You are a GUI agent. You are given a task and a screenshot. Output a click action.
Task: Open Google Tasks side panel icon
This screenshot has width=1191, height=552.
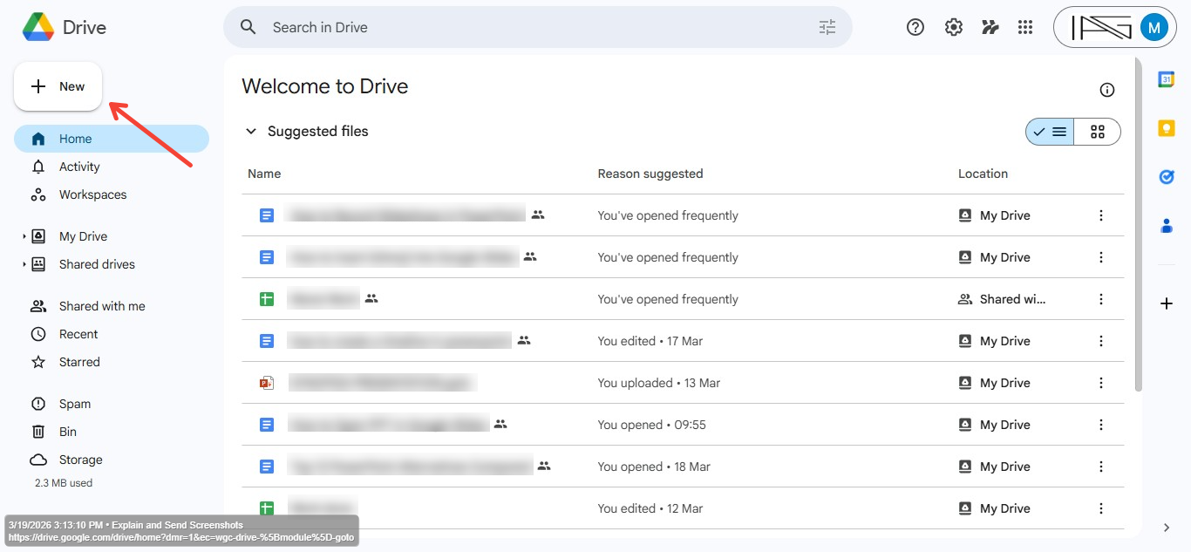click(x=1167, y=177)
